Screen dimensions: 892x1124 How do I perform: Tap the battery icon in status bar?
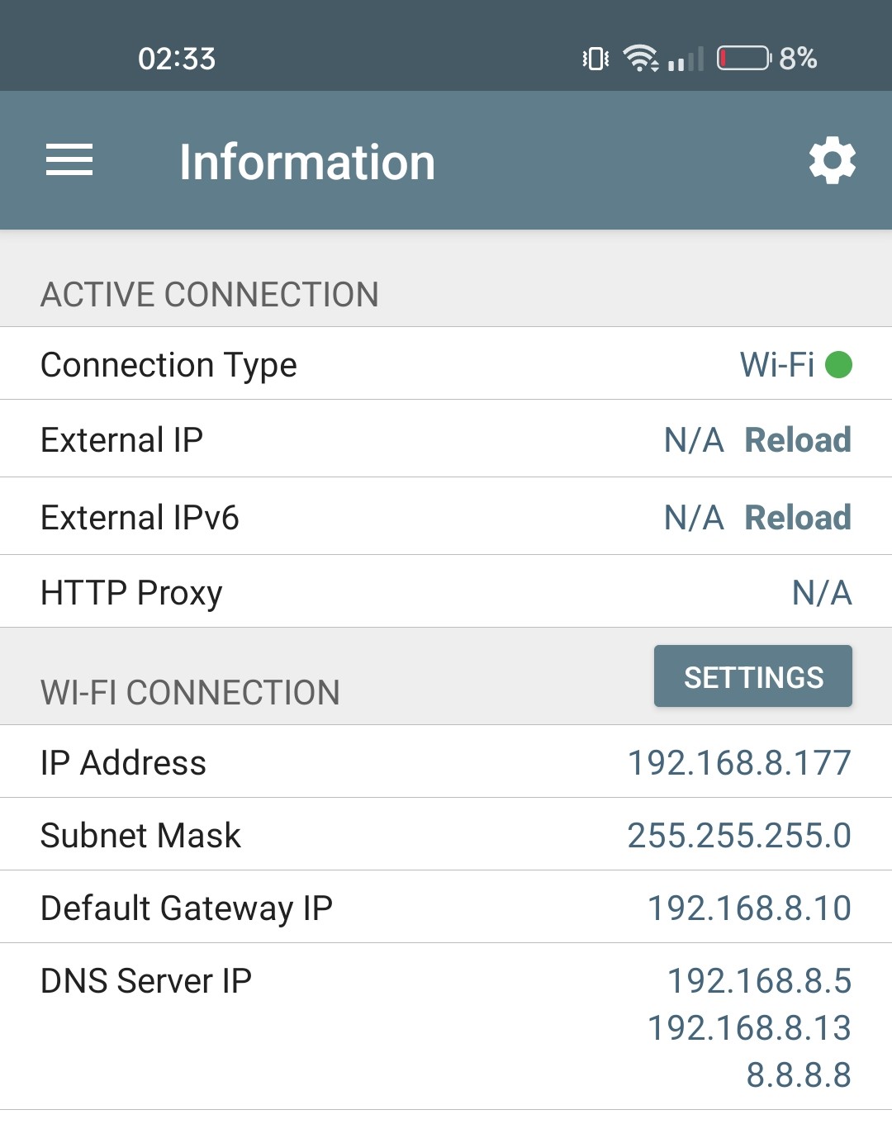[x=744, y=59]
